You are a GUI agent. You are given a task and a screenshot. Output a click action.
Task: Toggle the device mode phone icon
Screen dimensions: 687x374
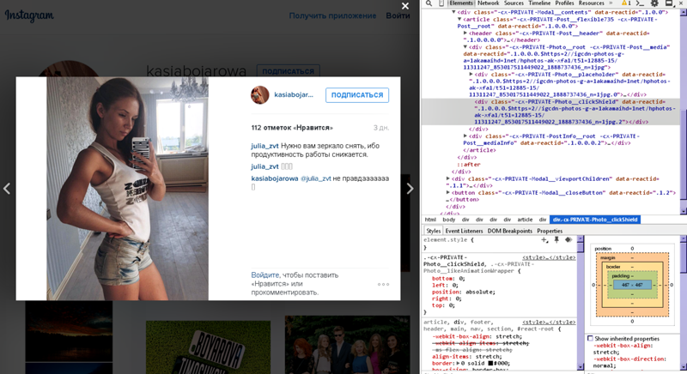[x=441, y=3]
